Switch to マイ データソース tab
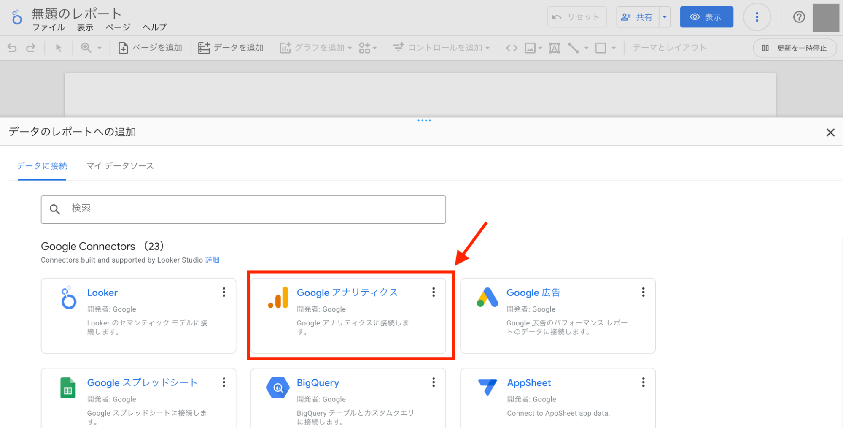Image resolution: width=843 pixels, height=428 pixels. 120,166
